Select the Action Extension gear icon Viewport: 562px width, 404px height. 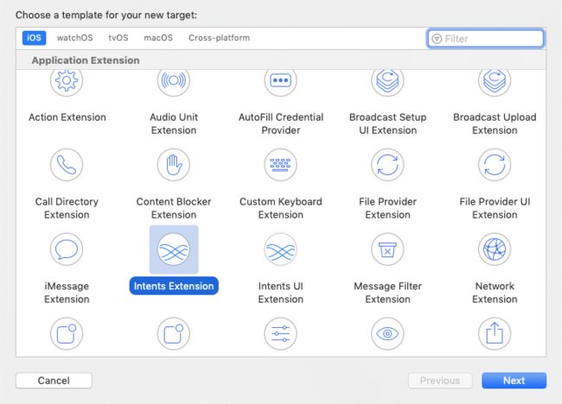[x=67, y=81]
